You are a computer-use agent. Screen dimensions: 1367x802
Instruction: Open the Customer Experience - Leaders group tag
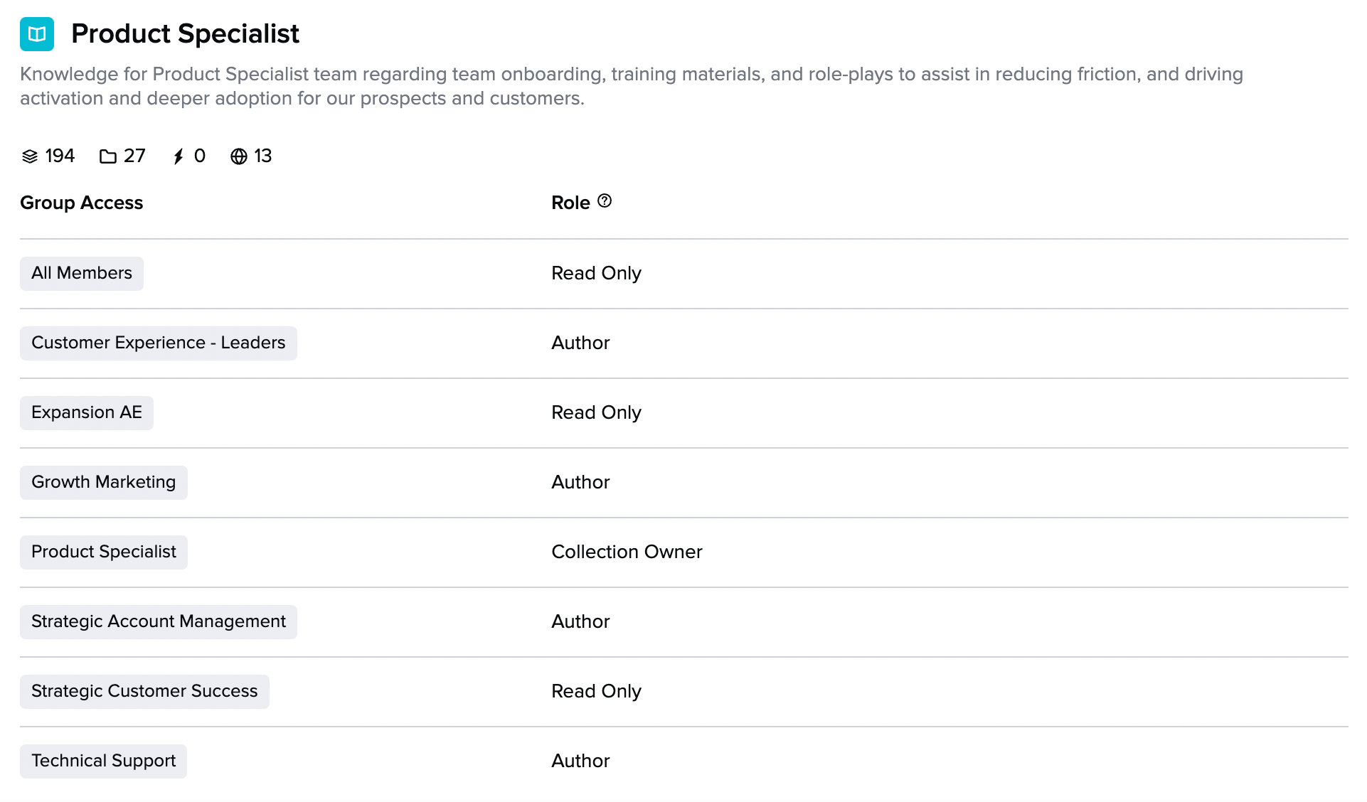[159, 343]
